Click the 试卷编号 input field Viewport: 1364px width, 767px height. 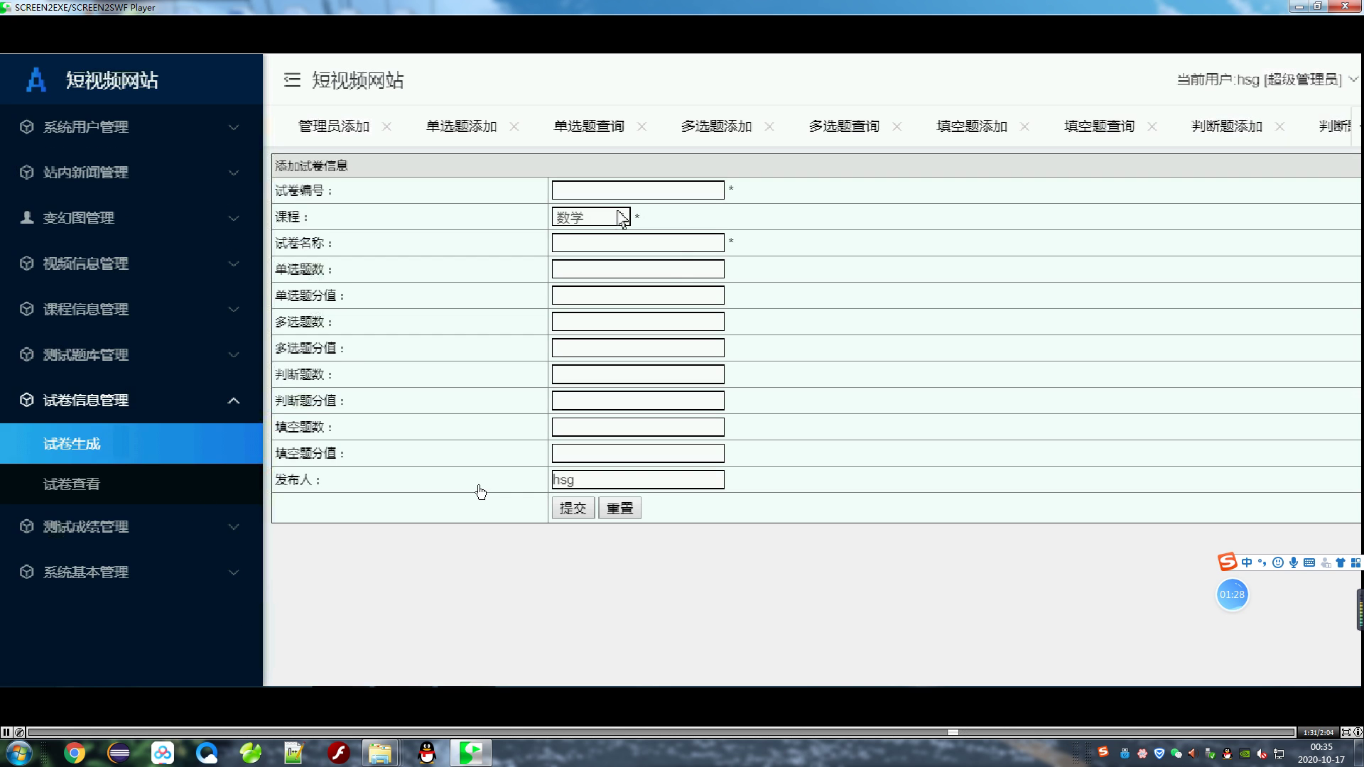638,190
